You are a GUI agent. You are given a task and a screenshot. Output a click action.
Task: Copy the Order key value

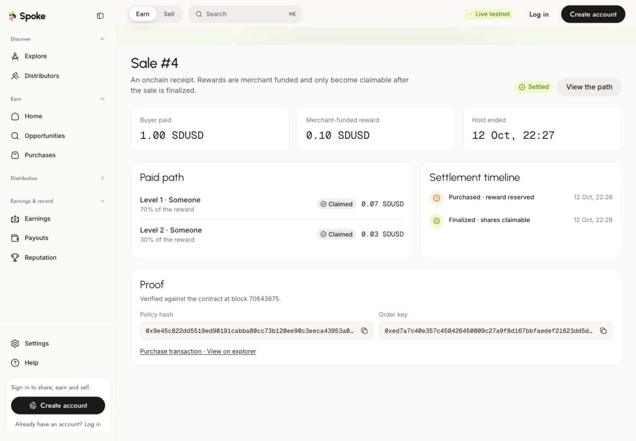pos(603,331)
